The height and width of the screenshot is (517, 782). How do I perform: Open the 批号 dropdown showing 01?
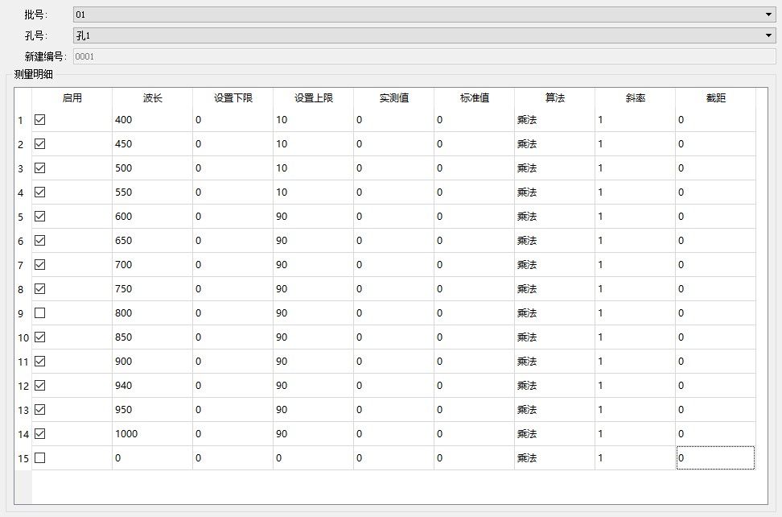click(x=423, y=14)
